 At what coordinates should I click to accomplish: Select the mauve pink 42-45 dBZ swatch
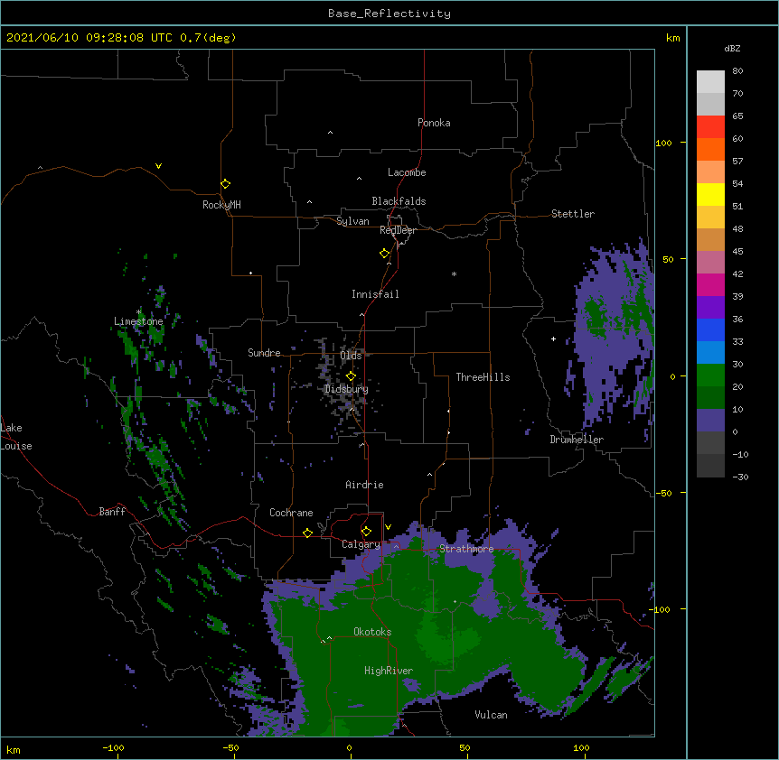point(710,262)
